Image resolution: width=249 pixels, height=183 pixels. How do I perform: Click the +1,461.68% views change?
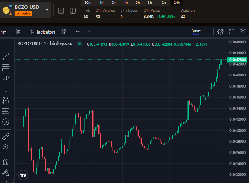(x=165, y=17)
